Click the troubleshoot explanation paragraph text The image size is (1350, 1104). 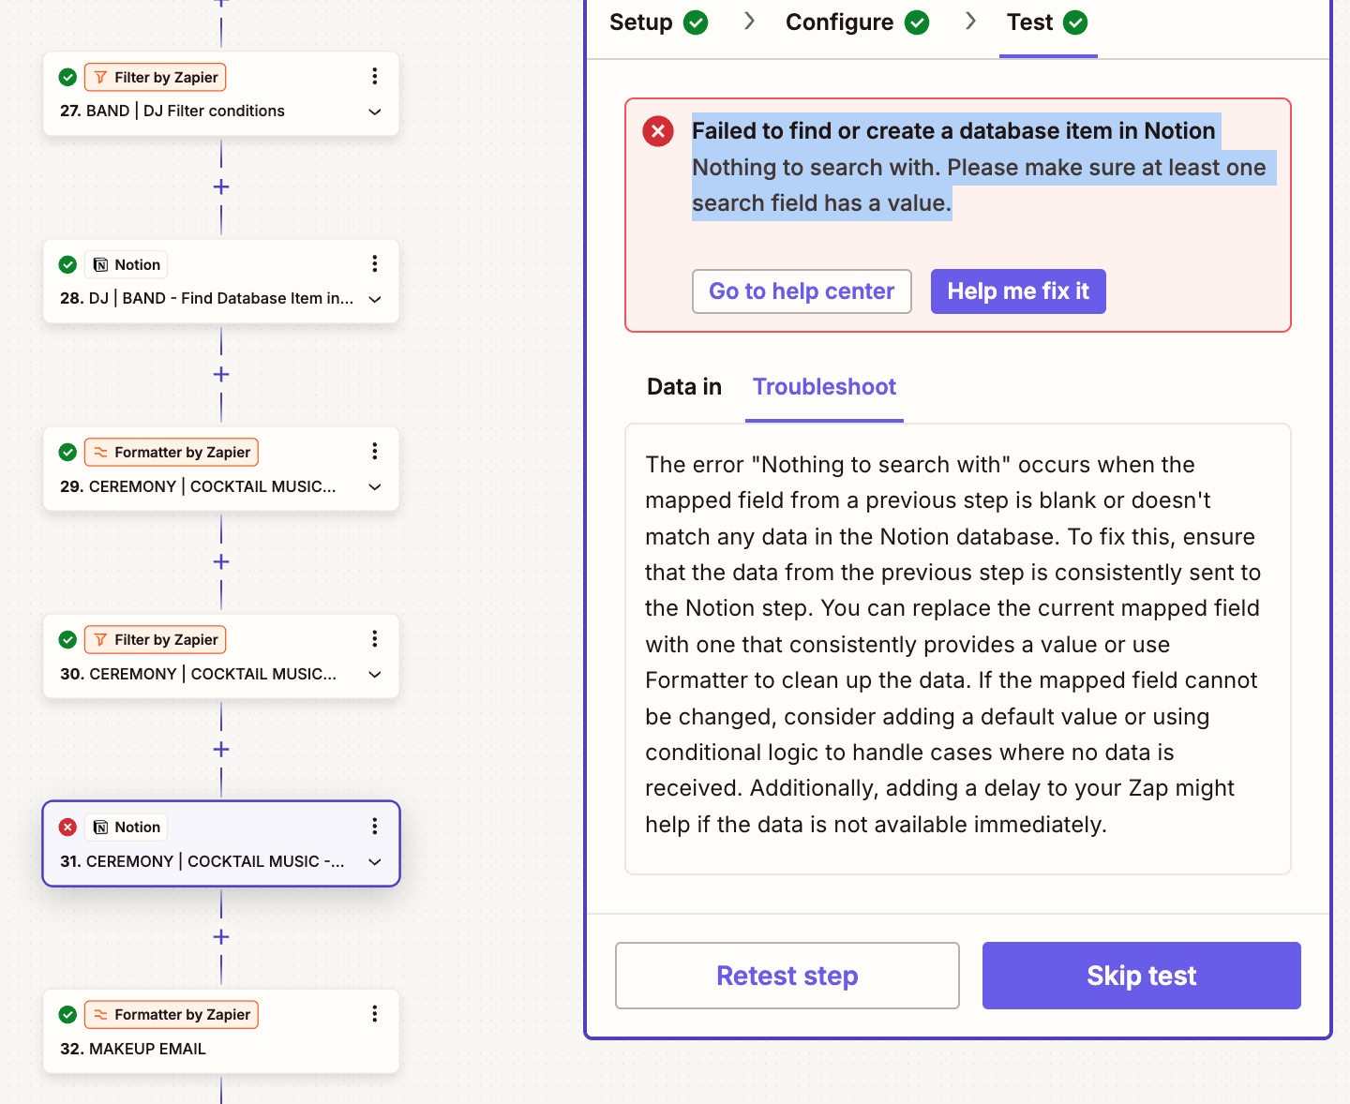[x=953, y=645]
